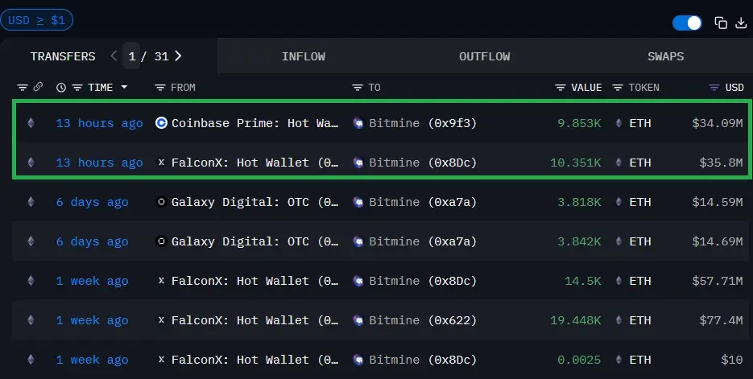Click the Bitmine icon beside (0x622)
753x379 pixels.
point(358,320)
